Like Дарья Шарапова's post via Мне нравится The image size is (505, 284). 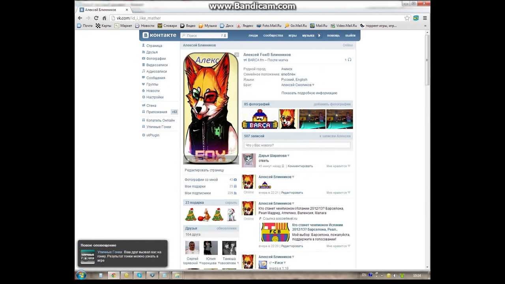(x=338, y=166)
